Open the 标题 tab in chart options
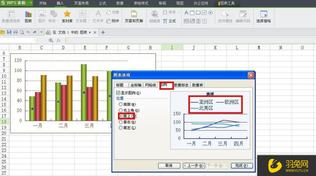The height and width of the screenshot is (176, 316). (x=121, y=85)
